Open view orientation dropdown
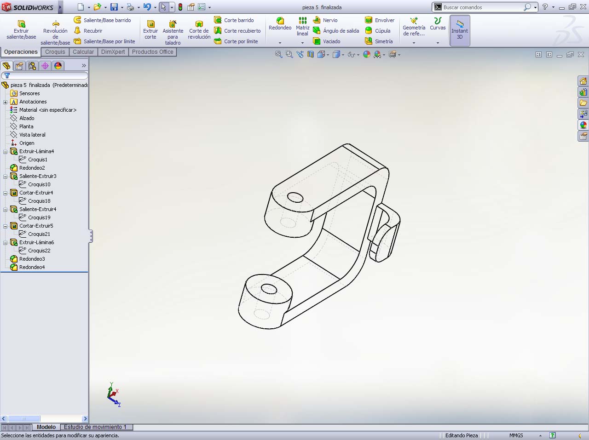The height and width of the screenshot is (440, 589). click(x=328, y=55)
